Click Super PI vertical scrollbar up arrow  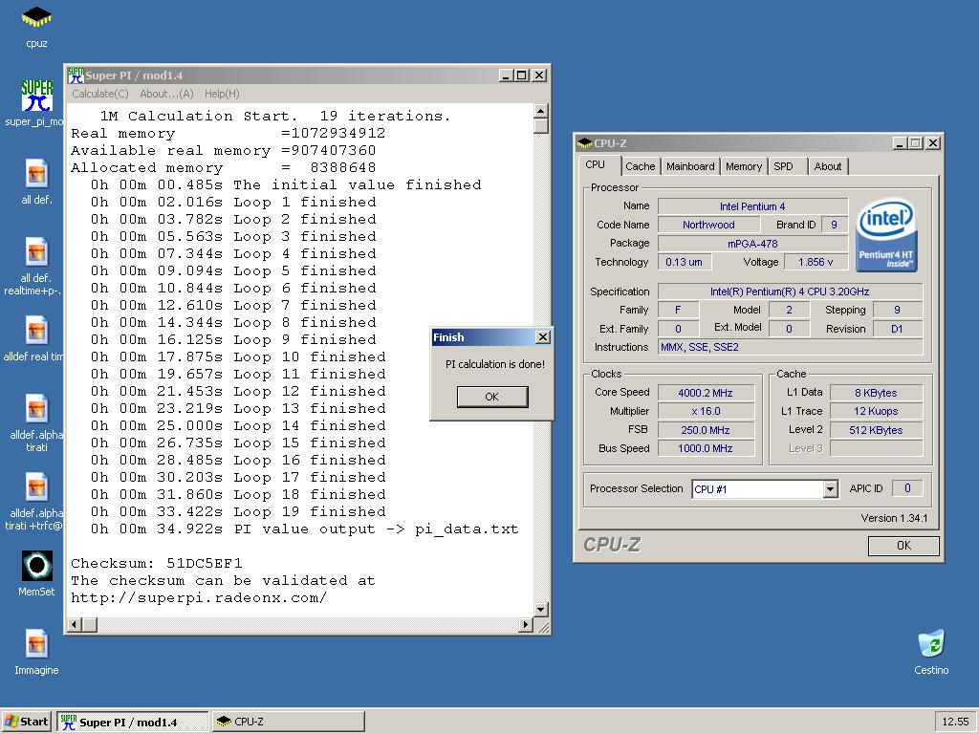tap(541, 111)
